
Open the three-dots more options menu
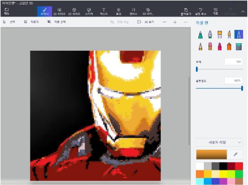click(185, 22)
